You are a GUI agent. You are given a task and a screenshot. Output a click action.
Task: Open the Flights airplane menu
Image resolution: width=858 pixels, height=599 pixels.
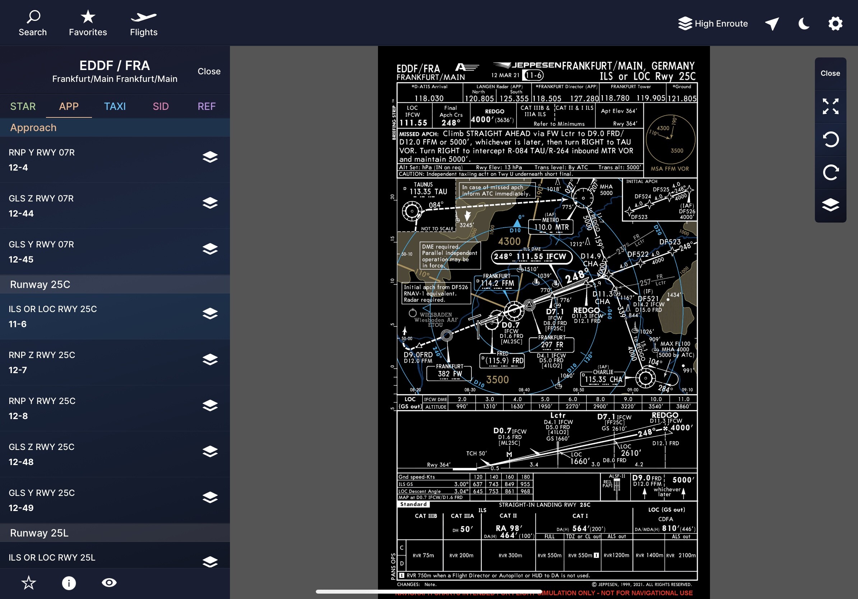coord(144,23)
